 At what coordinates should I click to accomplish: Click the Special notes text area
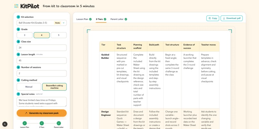(x=42, y=102)
